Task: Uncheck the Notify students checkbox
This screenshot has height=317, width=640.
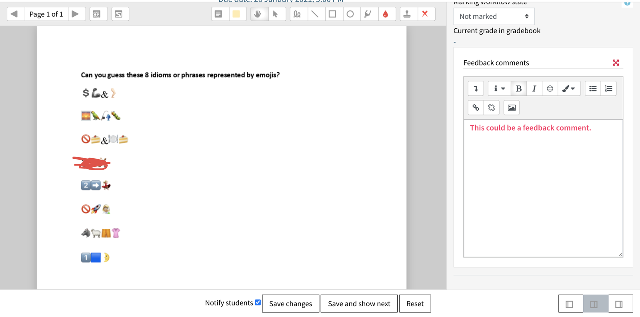Action: click(x=258, y=302)
